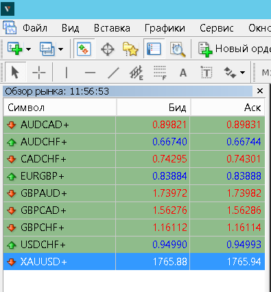Select the Fibonacci retracement tool
Screen dimensions: 271x292
coord(160,73)
